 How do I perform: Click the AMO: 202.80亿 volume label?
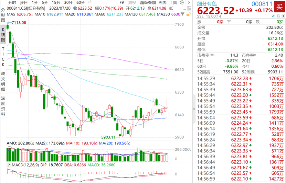(20, 143)
